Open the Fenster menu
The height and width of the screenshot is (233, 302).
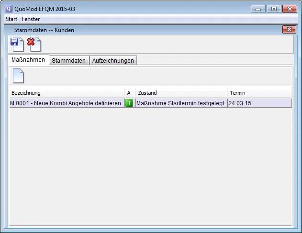(31, 19)
